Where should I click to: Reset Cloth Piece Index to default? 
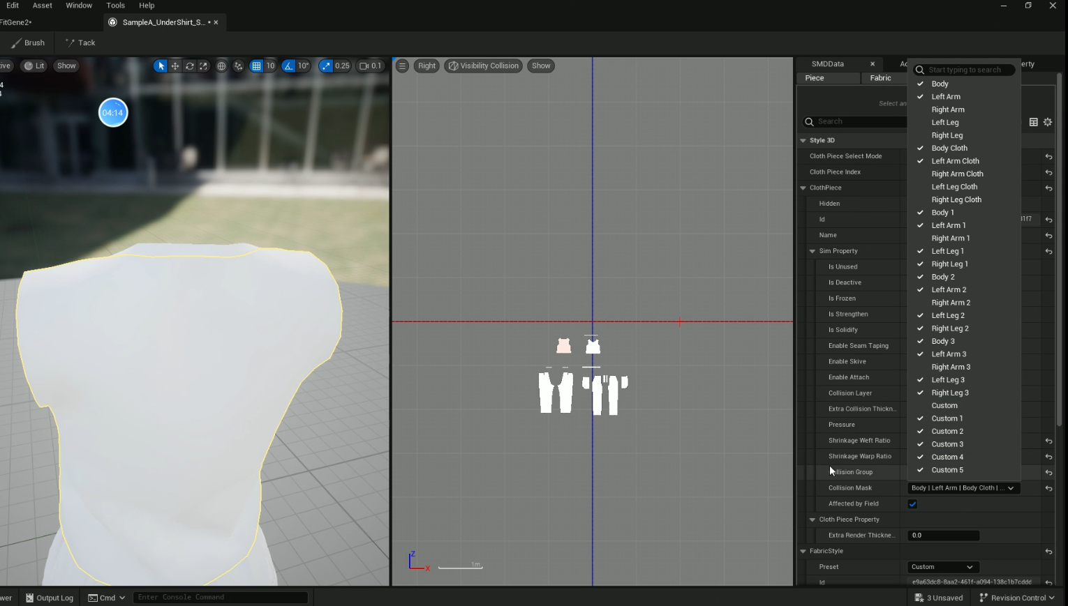1048,172
